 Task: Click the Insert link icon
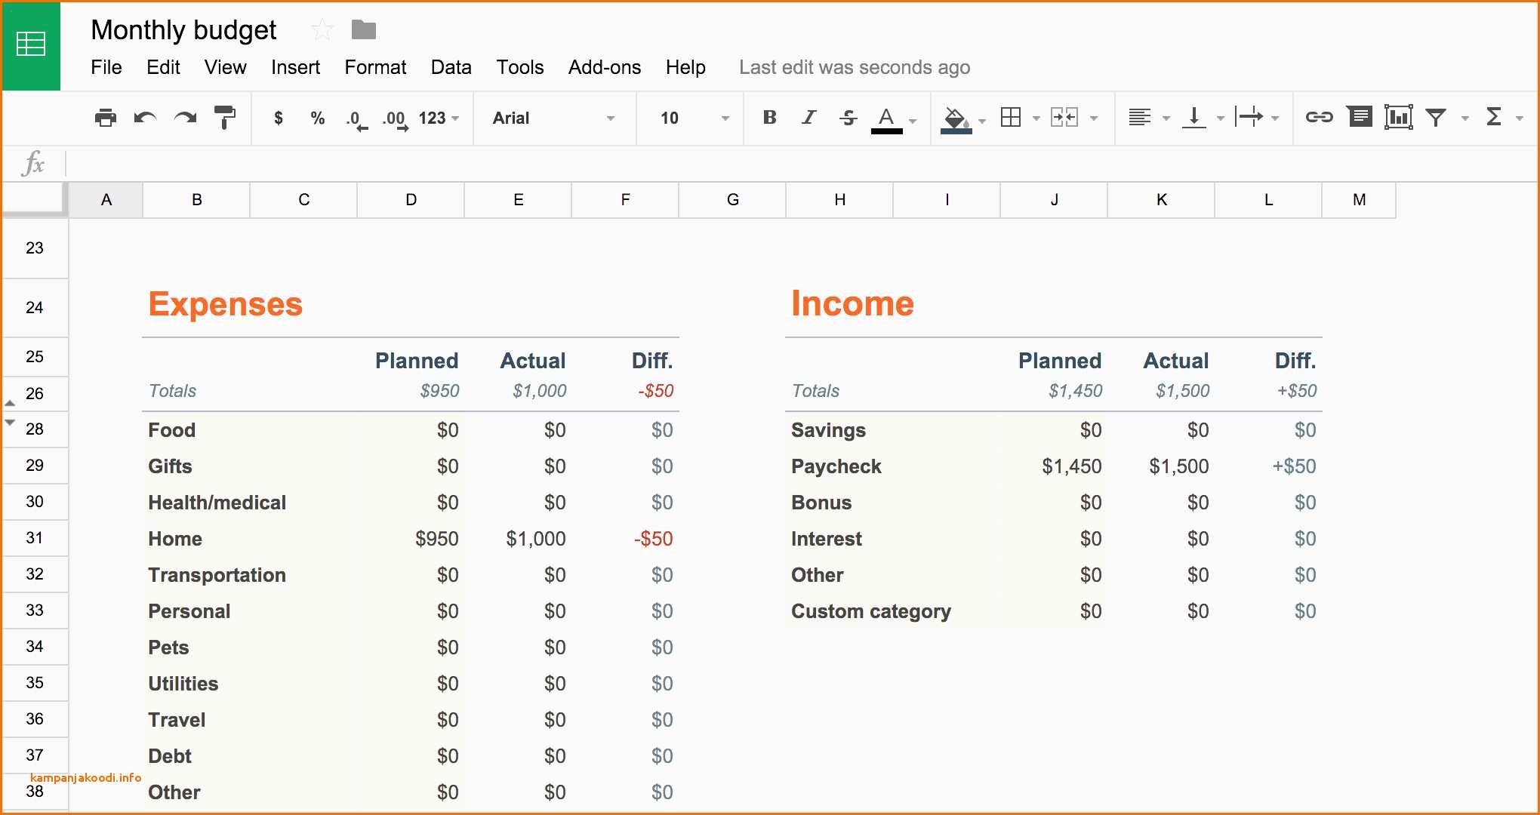click(x=1320, y=118)
